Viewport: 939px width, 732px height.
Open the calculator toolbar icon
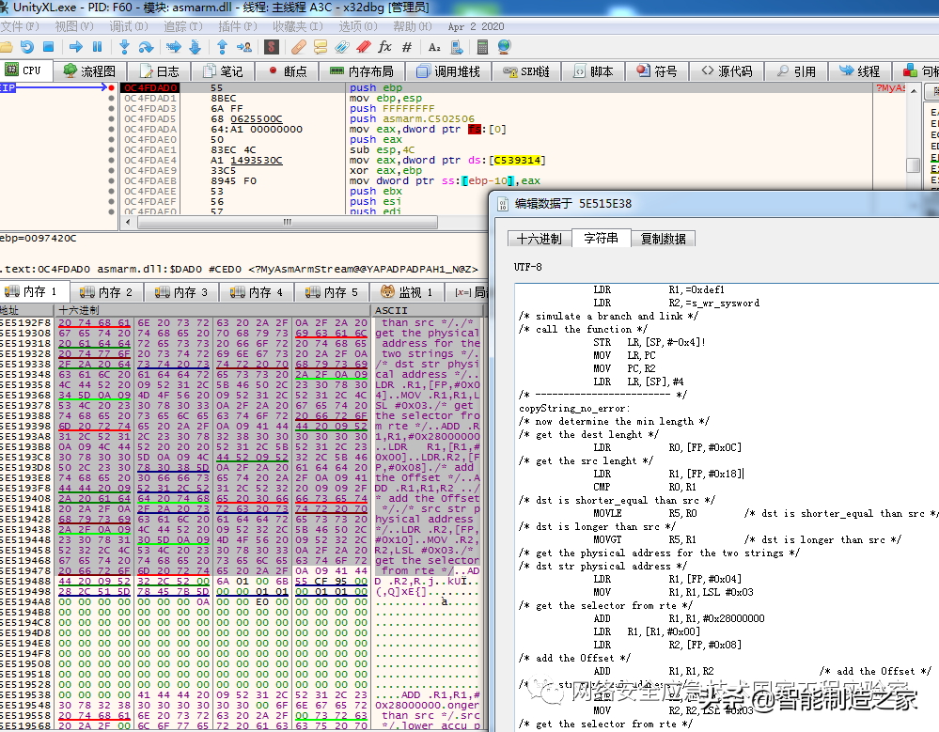[x=482, y=47]
